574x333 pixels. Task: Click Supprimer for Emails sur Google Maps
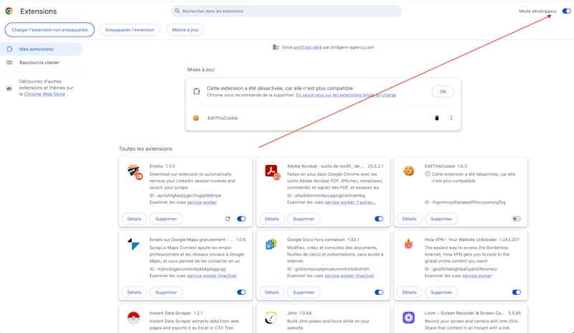click(x=166, y=292)
